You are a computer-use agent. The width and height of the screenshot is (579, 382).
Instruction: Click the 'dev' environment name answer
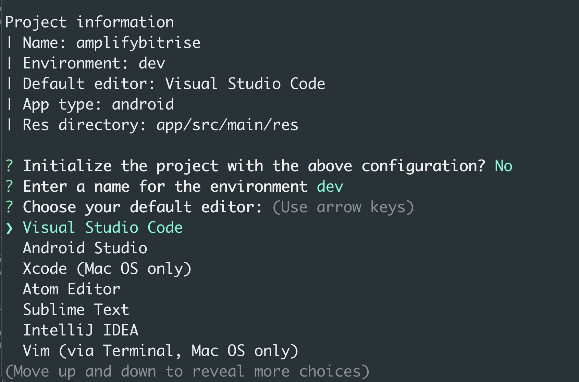pyautogui.click(x=330, y=187)
